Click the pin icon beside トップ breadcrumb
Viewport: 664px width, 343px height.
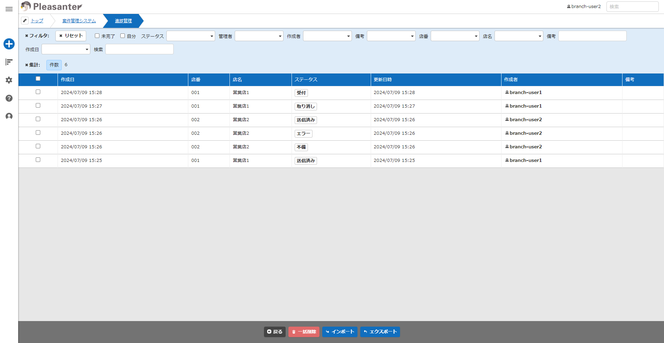point(25,21)
